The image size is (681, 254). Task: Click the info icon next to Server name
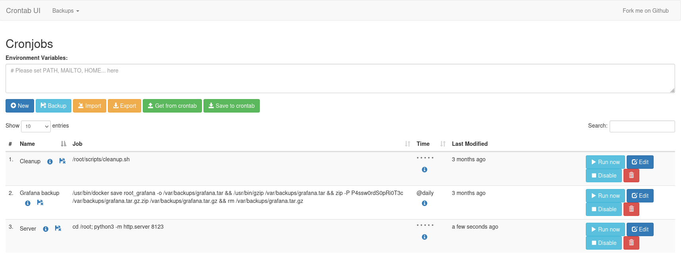(46, 229)
